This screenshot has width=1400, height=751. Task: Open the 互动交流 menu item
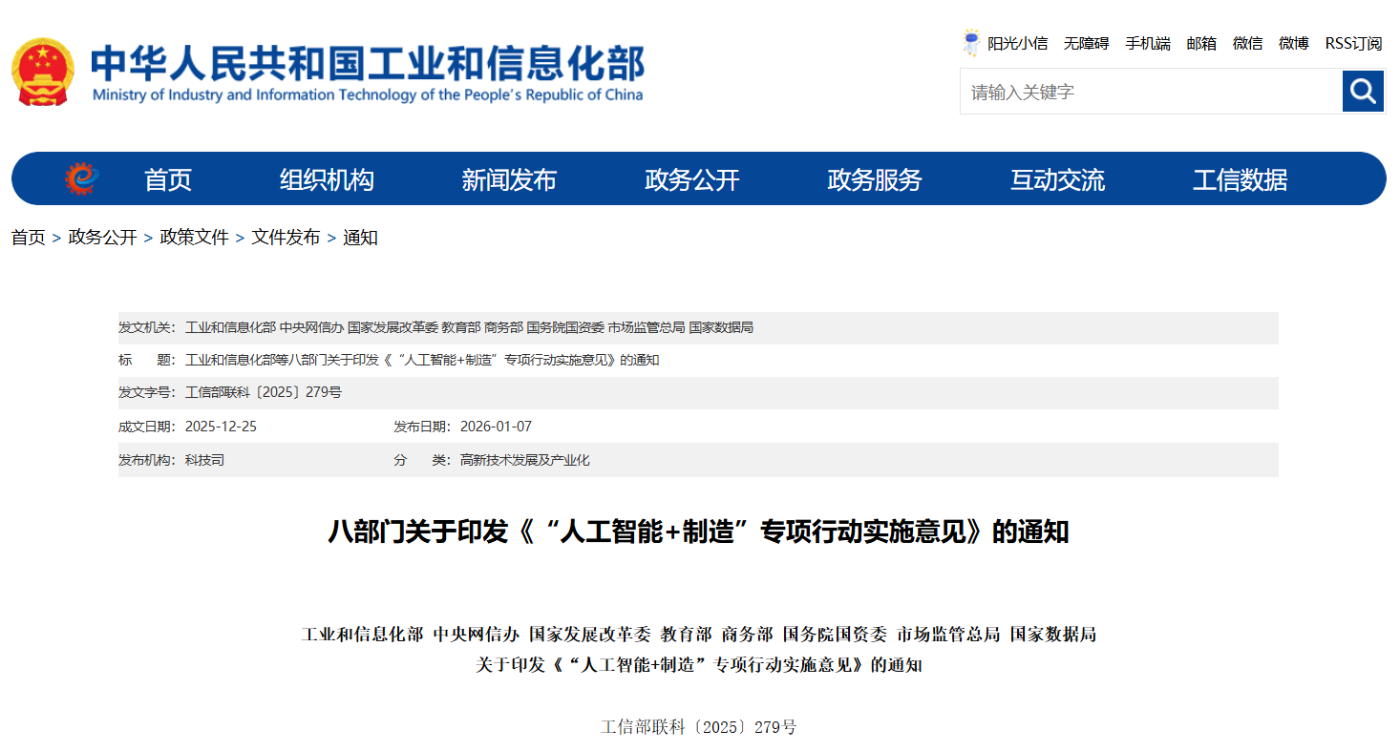coord(1057,179)
